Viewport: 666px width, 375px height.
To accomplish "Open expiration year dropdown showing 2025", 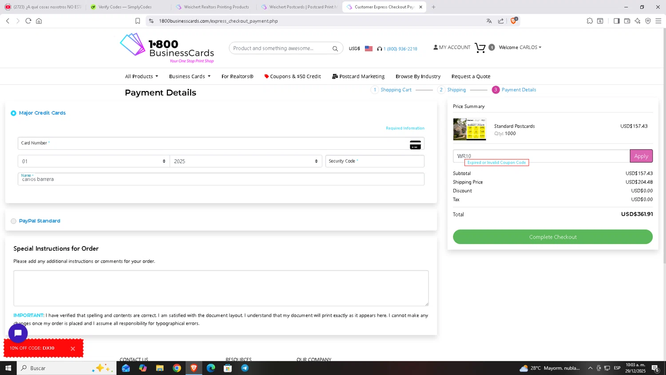I will pos(246,161).
